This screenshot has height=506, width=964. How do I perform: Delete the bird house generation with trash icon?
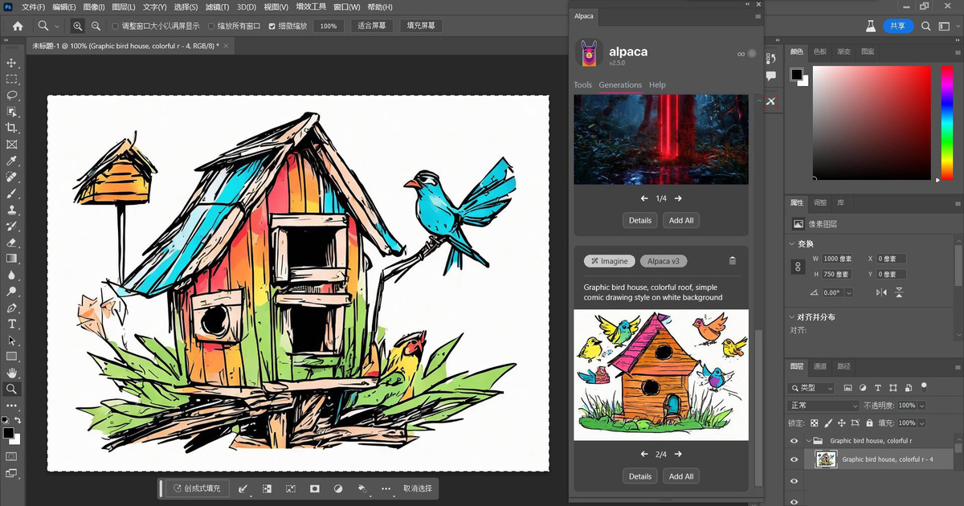point(732,261)
